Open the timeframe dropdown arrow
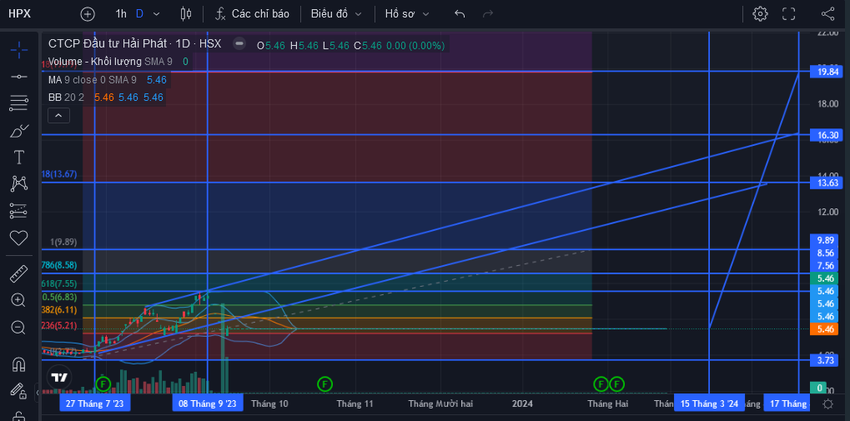This screenshot has width=850, height=421. 157,14
